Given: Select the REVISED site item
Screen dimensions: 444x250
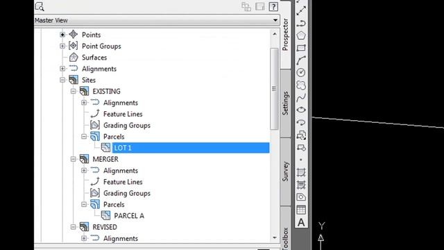Looking at the screenshot, I should 105,227.
